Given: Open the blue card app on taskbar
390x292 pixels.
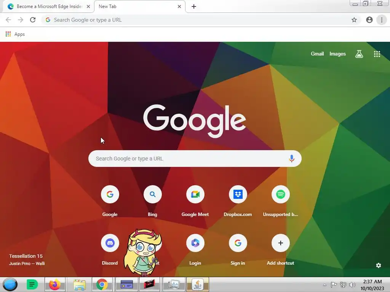Looking at the screenshot, I should (126, 284).
